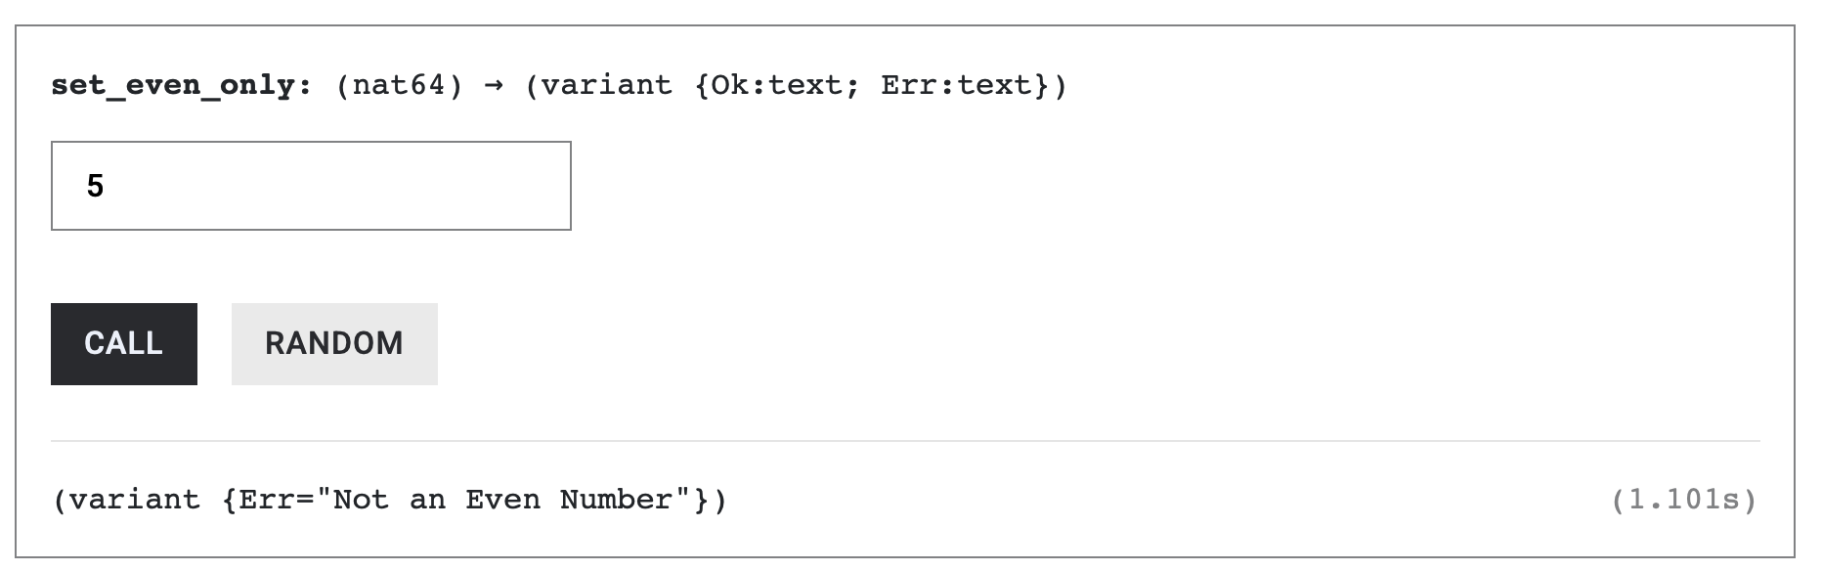
Task: Click the word variant in the signature
Action: coord(607,86)
